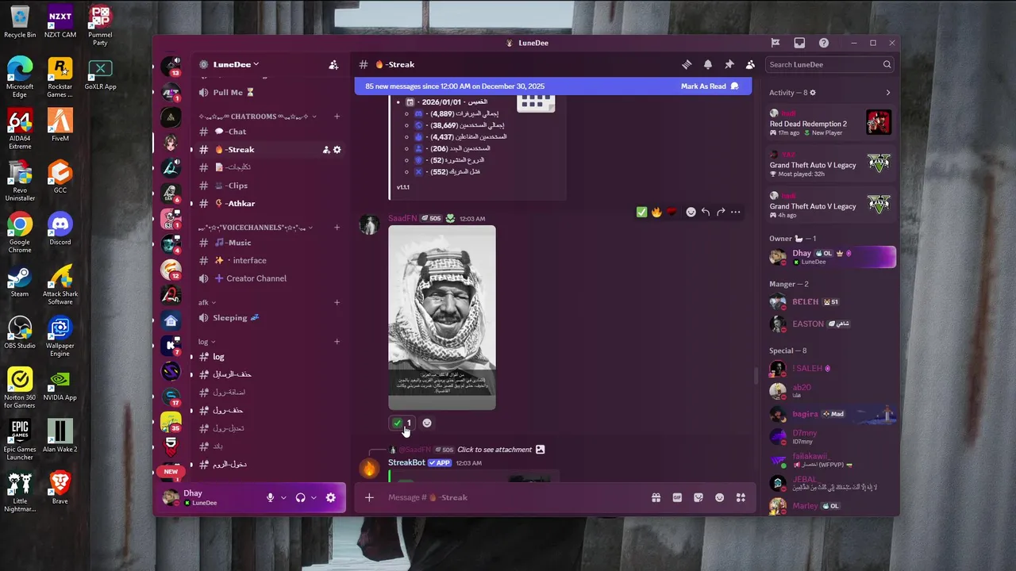Toggle microphone mute
Screen dimensions: 1016x571
tap(270, 498)
